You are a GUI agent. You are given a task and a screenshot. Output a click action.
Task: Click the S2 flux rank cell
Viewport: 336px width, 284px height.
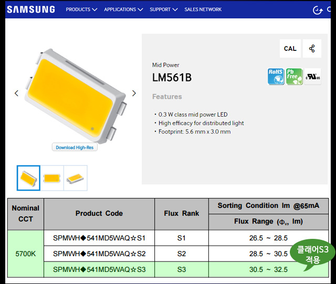[182, 254]
